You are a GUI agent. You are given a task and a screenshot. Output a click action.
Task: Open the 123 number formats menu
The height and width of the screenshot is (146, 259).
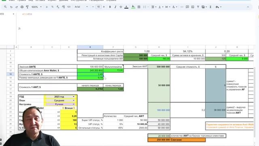[x=69, y=7]
